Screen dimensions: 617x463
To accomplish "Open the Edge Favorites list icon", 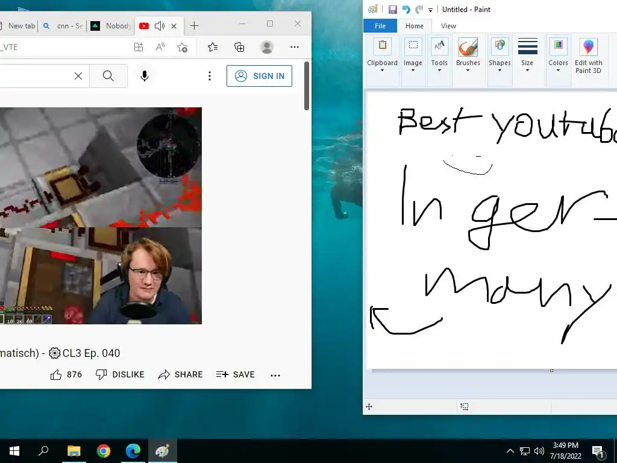I will [x=213, y=47].
